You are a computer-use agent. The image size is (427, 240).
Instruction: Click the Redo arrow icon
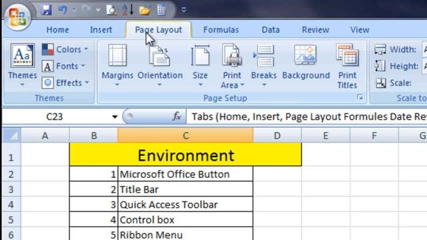click(86, 10)
